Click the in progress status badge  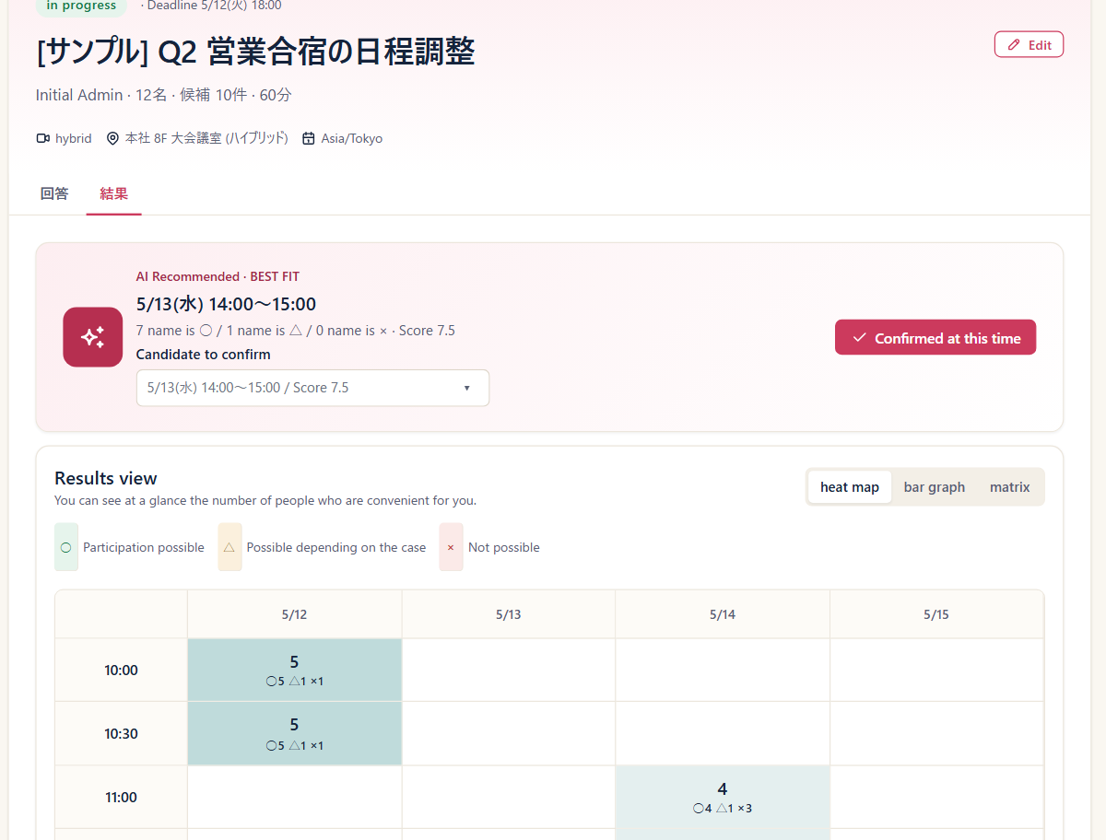(x=81, y=6)
